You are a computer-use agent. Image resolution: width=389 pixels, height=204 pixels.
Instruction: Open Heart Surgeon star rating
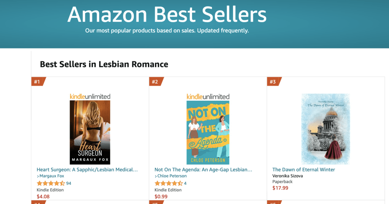tap(51, 183)
